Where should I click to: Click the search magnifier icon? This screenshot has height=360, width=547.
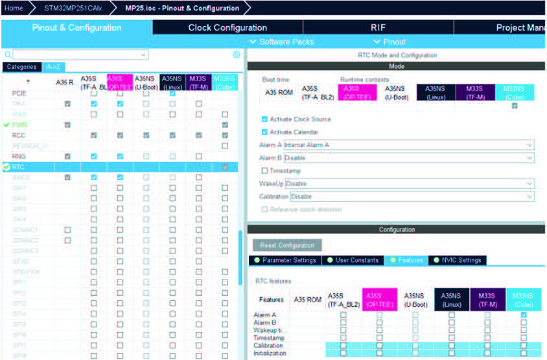[8, 55]
